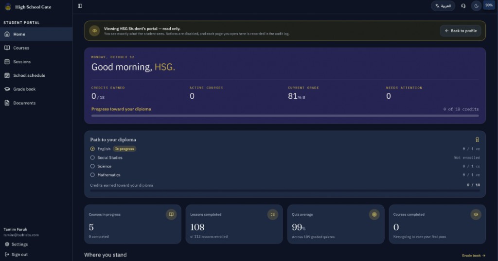
Task: Click the Home house icon in the sidebar
Action: (7, 34)
